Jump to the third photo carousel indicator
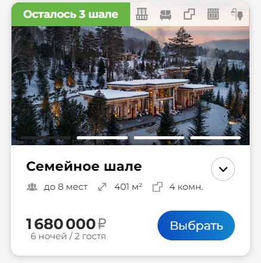The width and height of the screenshot is (261, 263). pos(159,137)
